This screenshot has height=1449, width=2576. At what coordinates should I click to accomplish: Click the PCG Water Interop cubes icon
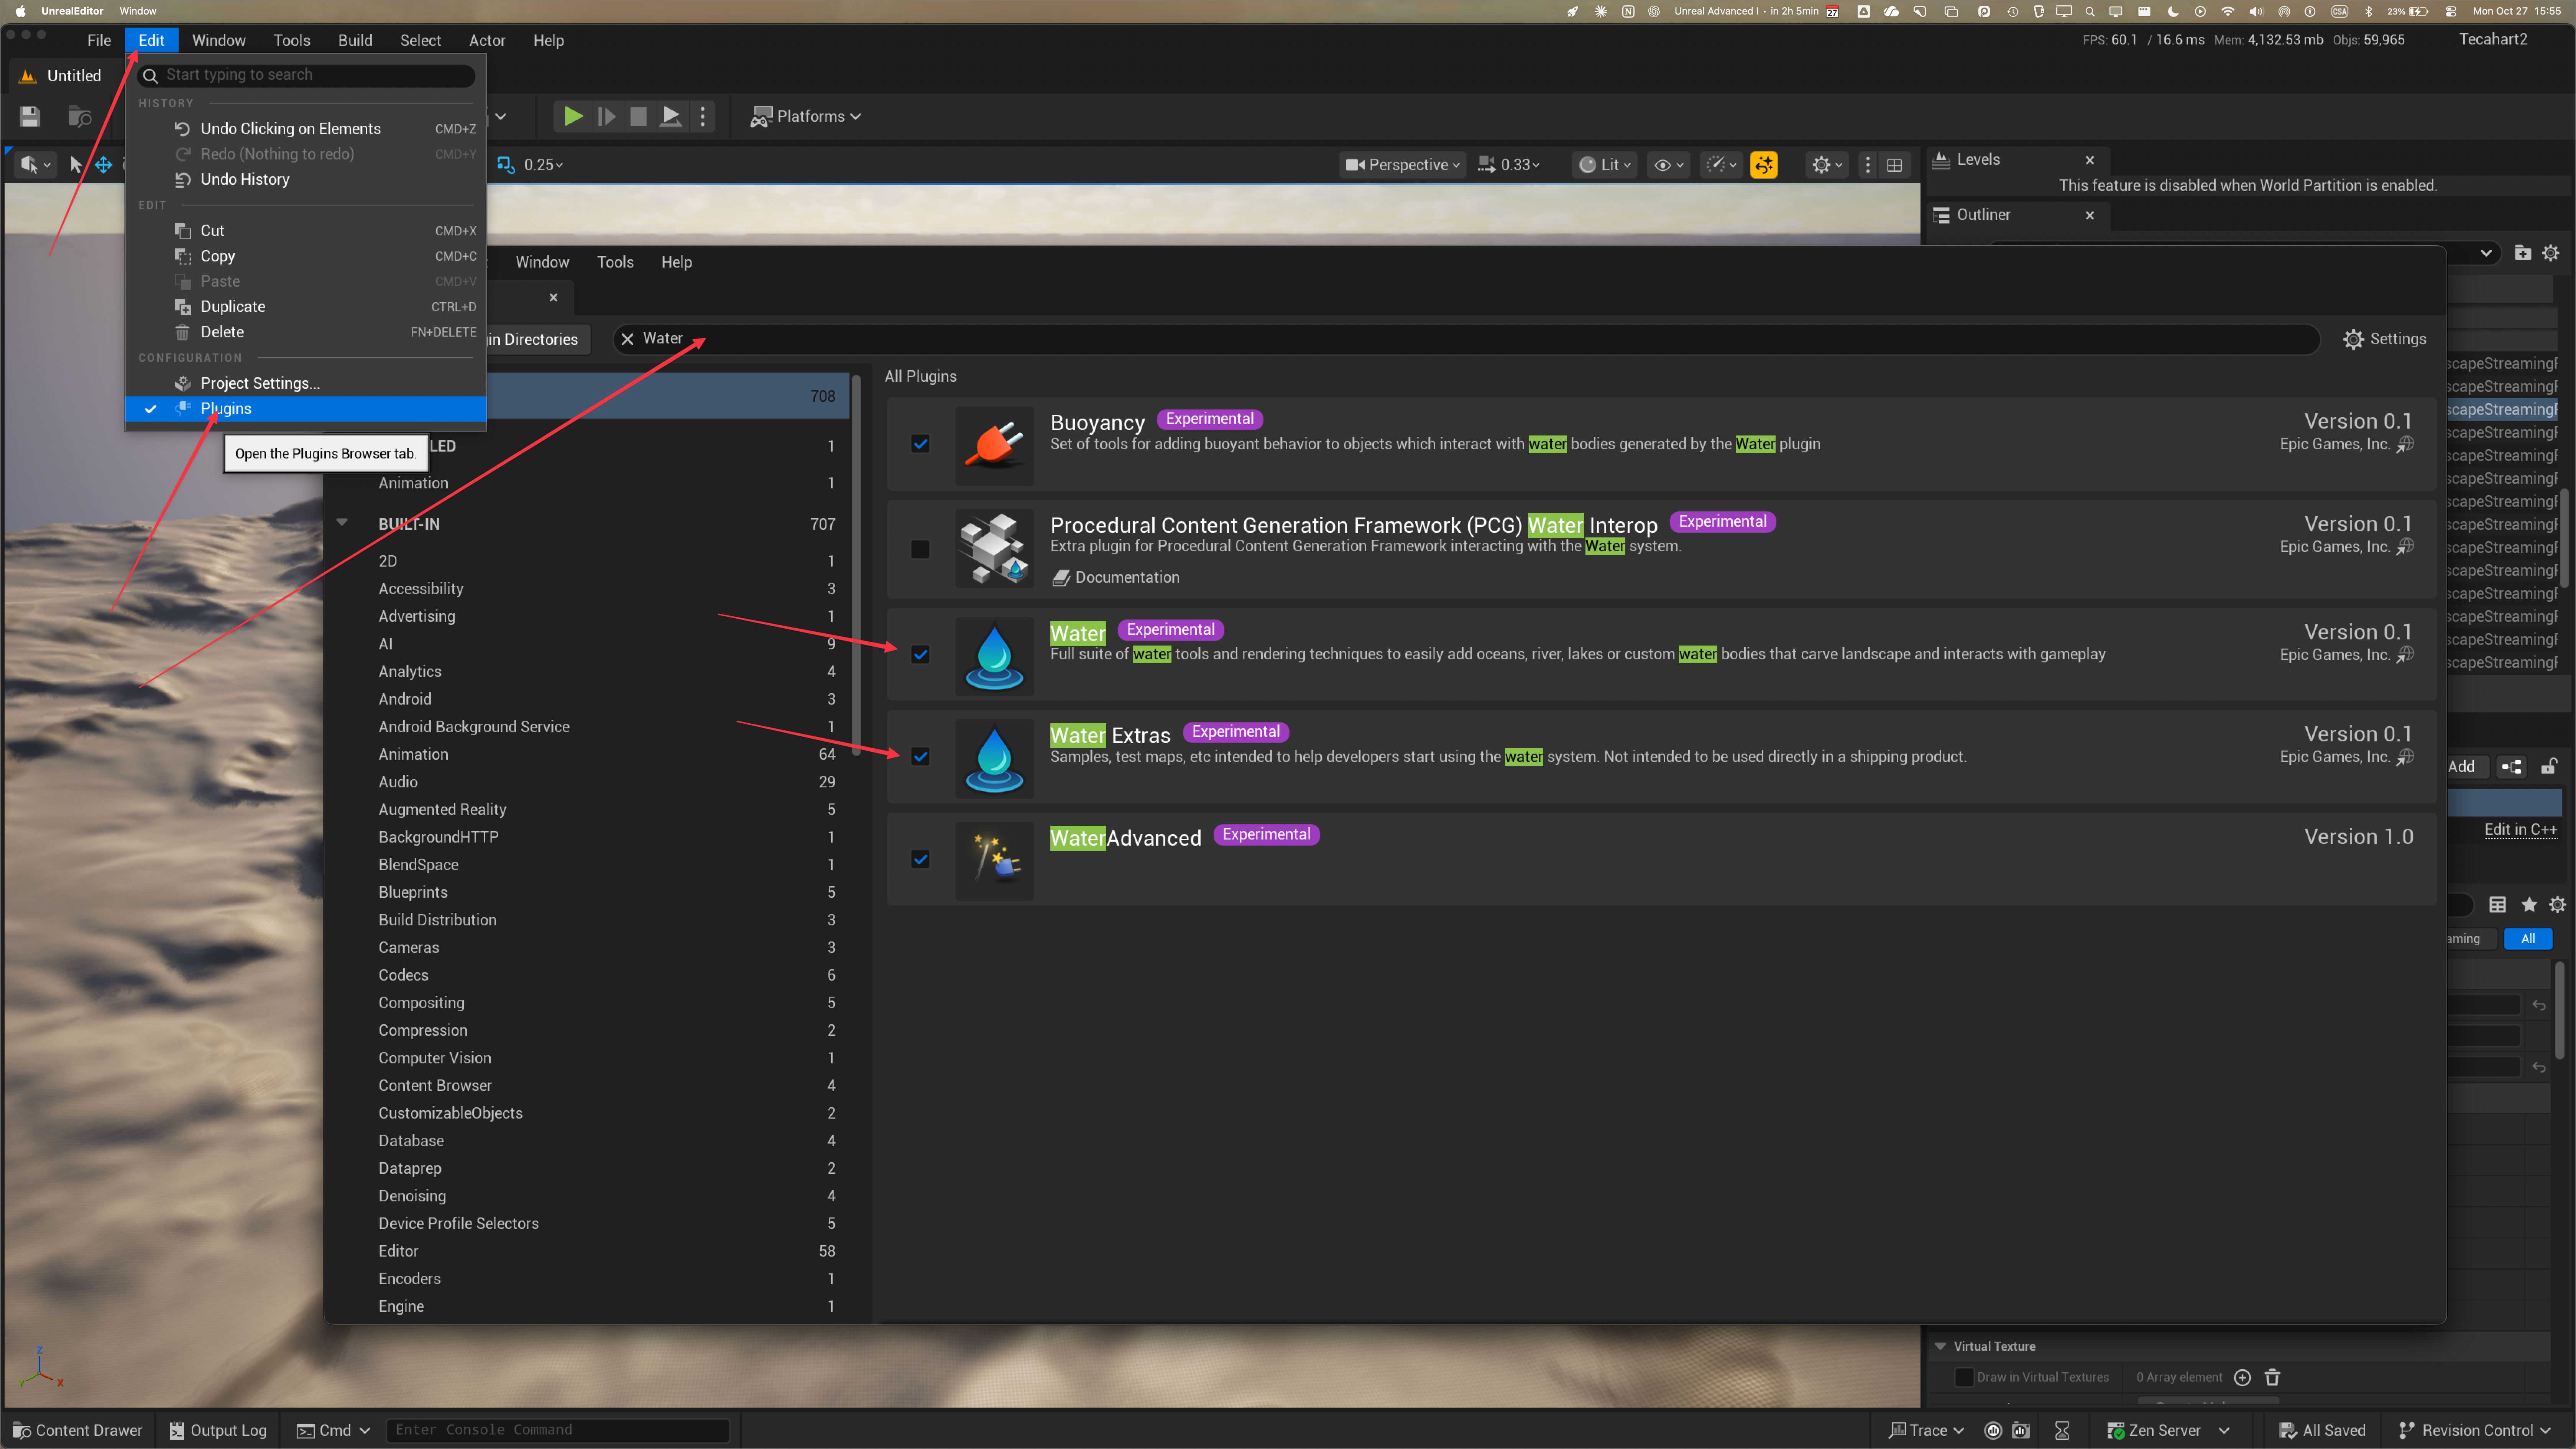(x=994, y=548)
